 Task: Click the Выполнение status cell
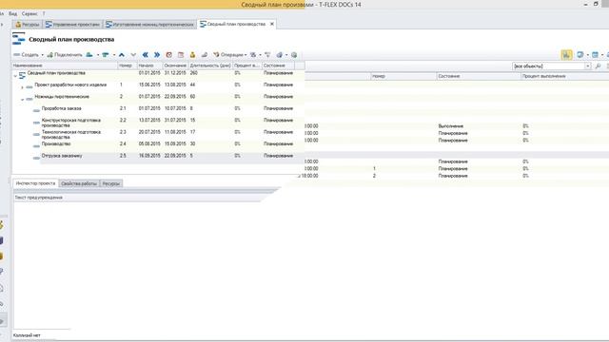click(x=450, y=126)
